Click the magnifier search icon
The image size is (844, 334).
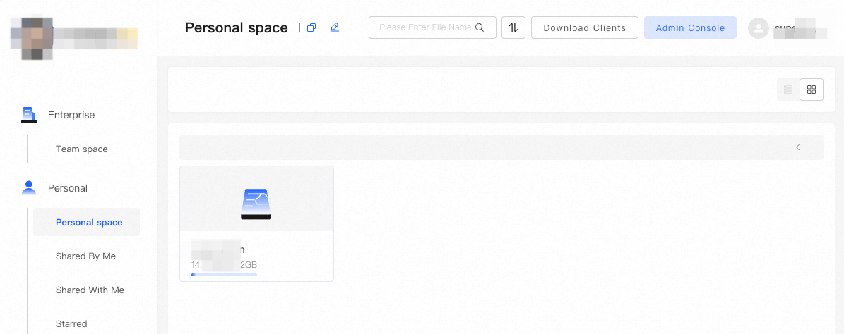(x=480, y=27)
